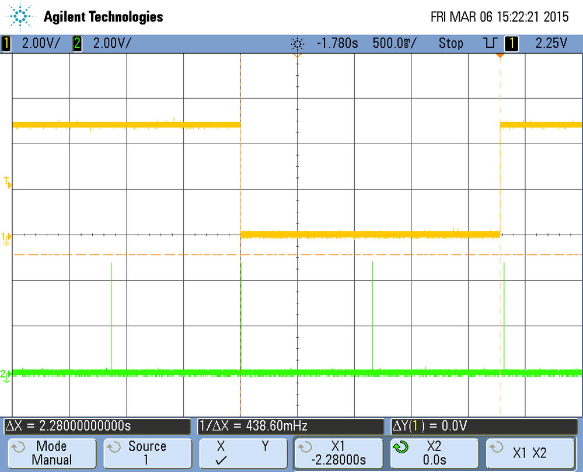Select the channel 1 indicator badge

[x=6, y=44]
